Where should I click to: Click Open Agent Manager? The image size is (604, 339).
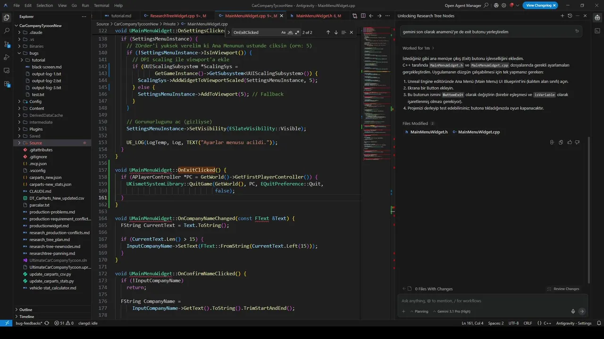[464, 5]
